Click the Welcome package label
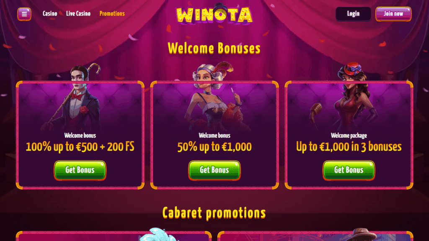Image resolution: width=429 pixels, height=241 pixels. (349, 136)
